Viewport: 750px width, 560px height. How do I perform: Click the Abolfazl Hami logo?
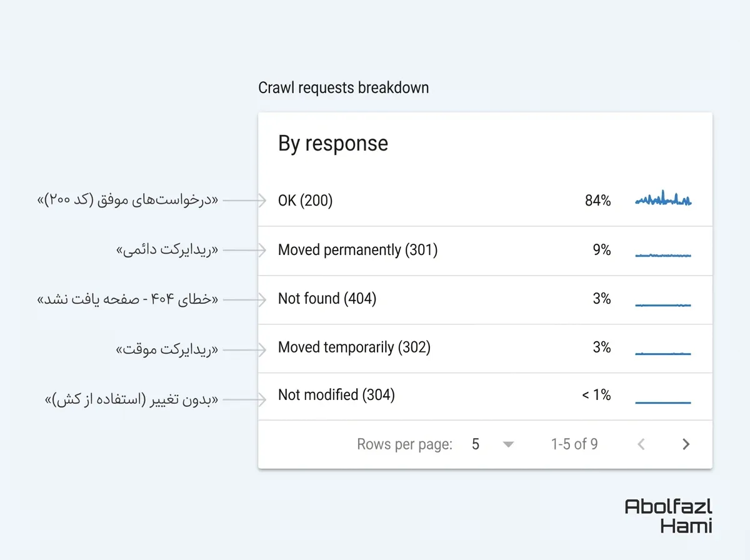point(668,516)
